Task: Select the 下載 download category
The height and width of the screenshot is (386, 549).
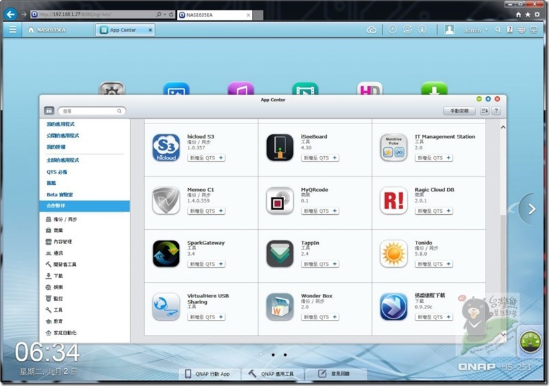Action: (54, 276)
